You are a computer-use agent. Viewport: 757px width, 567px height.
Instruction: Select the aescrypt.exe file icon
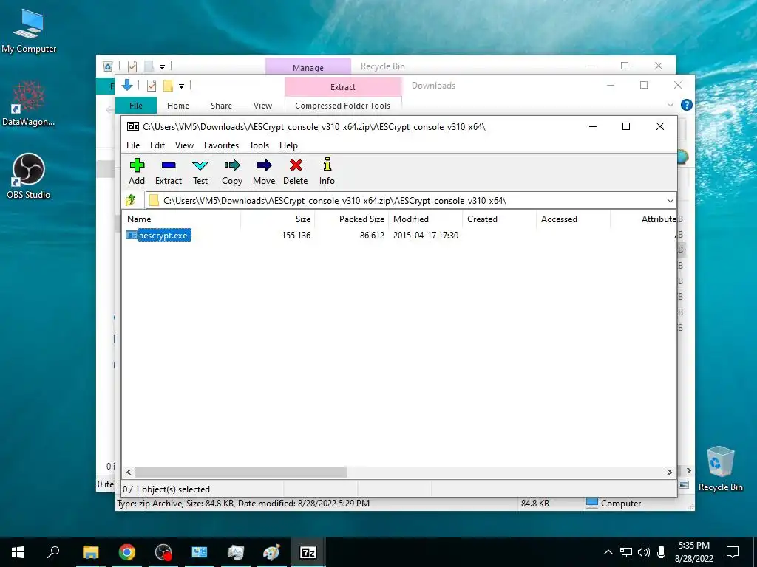tap(132, 236)
